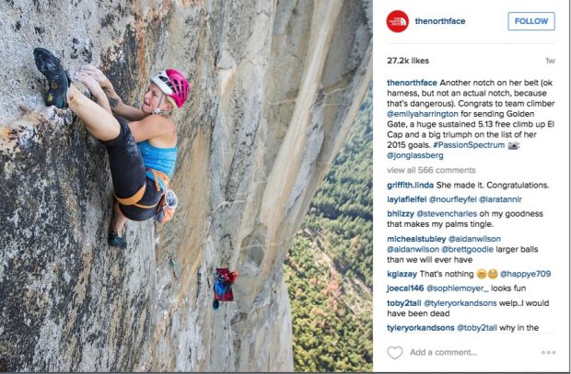Click the climber photo
Viewport: 571px width, 374px height.
(186, 187)
